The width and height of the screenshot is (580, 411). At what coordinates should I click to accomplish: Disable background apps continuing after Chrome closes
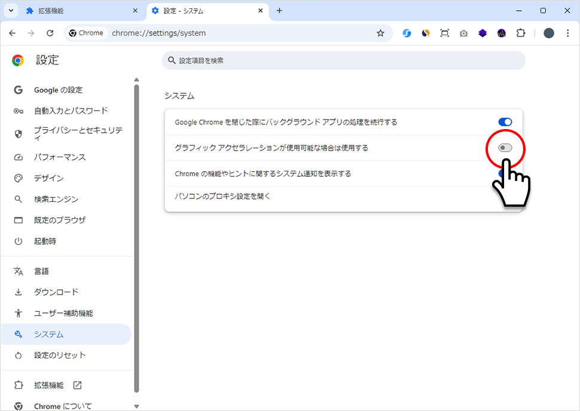click(x=505, y=121)
